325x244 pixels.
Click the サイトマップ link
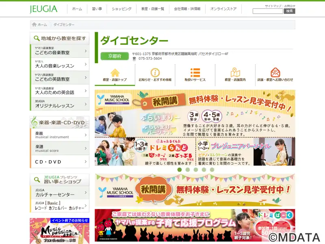pos(273,6)
